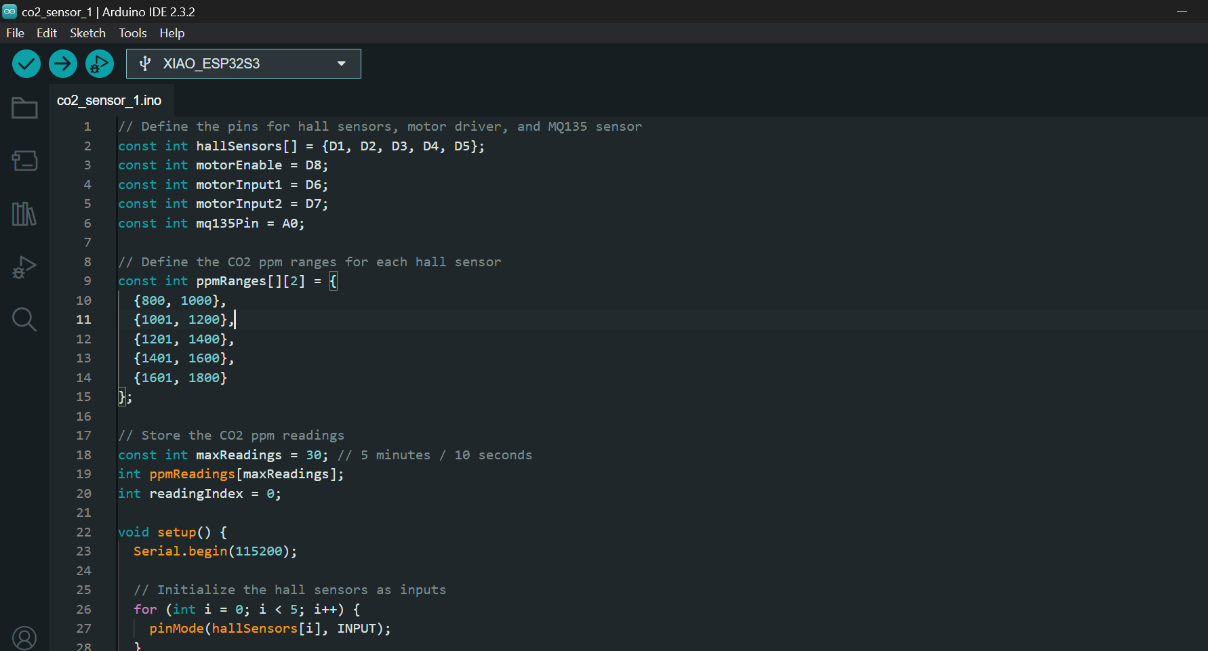Click '{800, 1000},' range entry
Screen dimensions: 1208x651
[x=180, y=301]
